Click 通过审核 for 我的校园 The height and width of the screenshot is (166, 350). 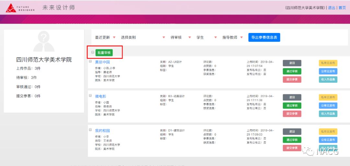292,140
